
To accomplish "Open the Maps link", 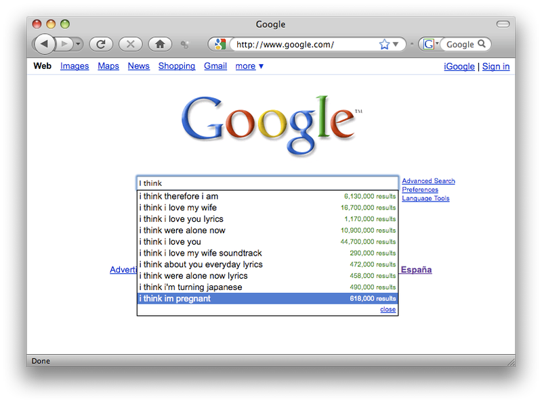I will 108,66.
